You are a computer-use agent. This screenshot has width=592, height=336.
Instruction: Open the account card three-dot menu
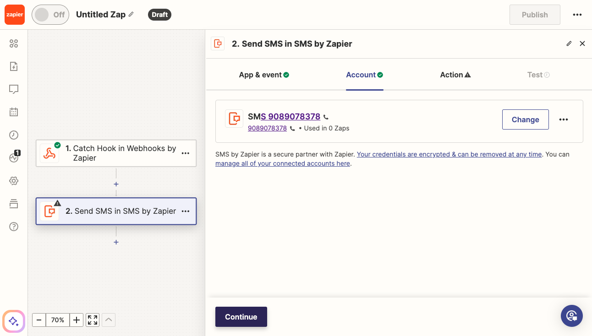[x=564, y=119]
